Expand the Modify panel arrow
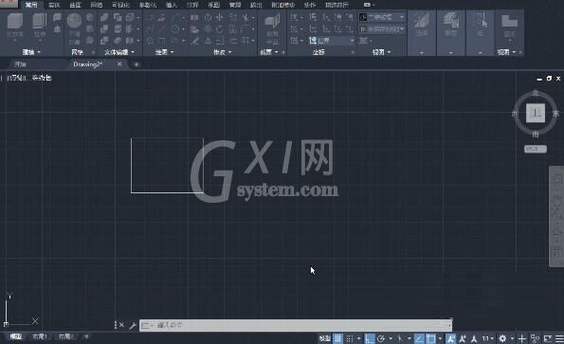The width and height of the screenshot is (564, 344). click(x=229, y=52)
